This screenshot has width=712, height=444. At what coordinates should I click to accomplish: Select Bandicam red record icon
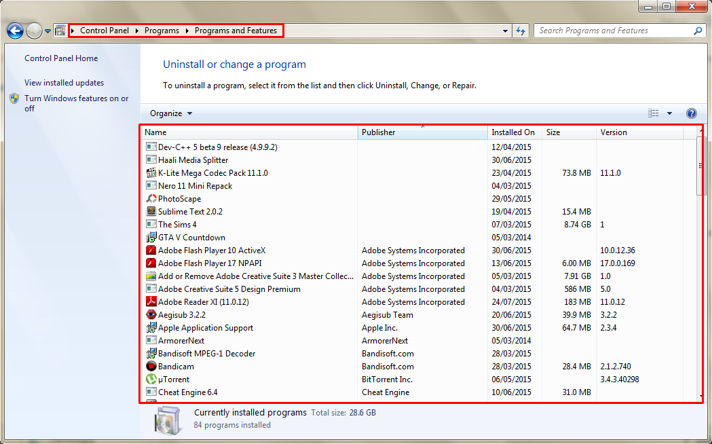click(x=151, y=366)
